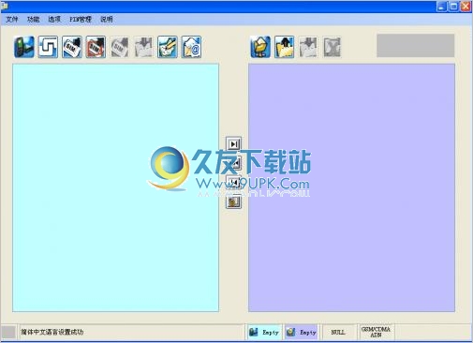Click the white interlocking-shapes toolbar icon
The height and width of the screenshot is (343, 473).
tap(48, 47)
